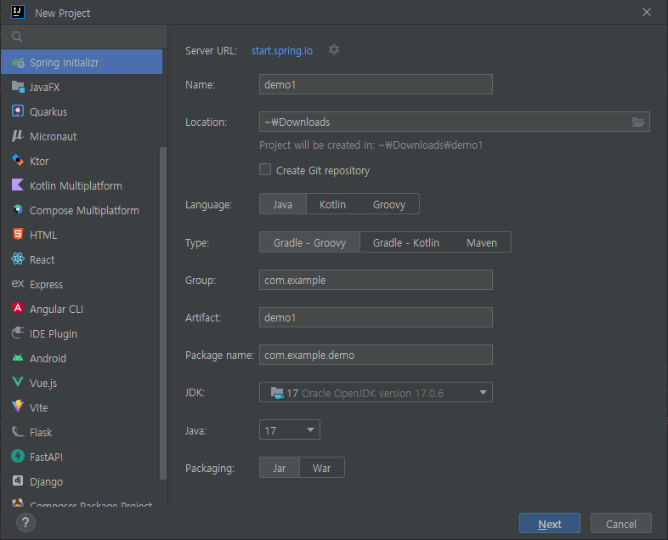
Task: Select Java as the language
Action: coord(282,204)
